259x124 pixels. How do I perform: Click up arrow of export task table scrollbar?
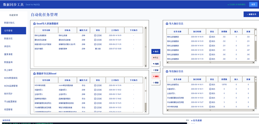(145, 78)
